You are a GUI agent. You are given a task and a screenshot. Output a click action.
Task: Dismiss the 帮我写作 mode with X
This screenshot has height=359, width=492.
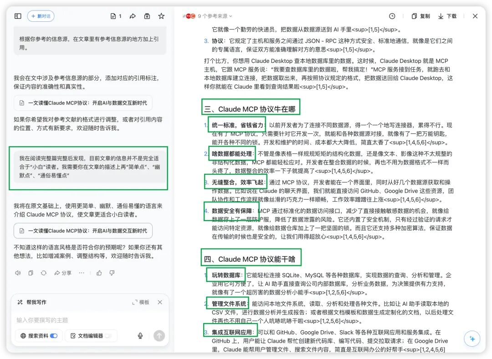[x=160, y=302]
